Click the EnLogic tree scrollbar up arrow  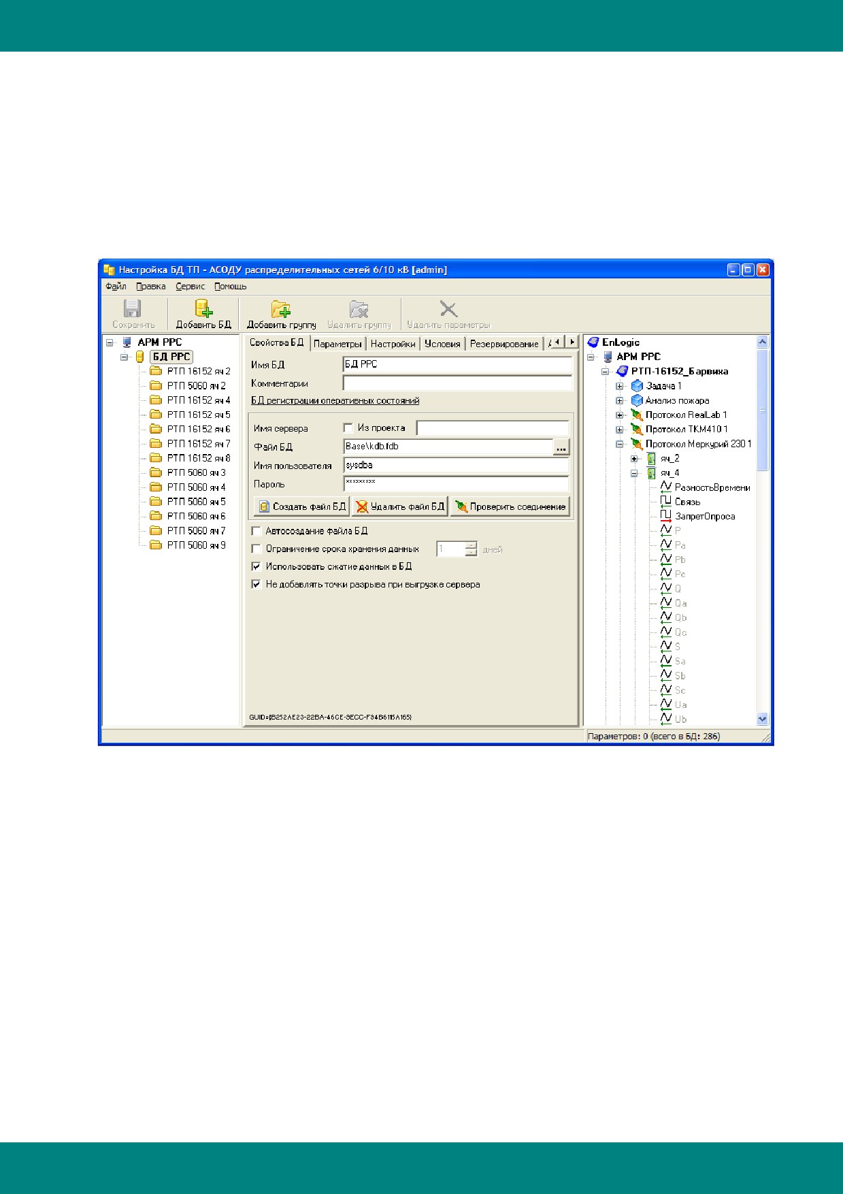click(x=762, y=342)
